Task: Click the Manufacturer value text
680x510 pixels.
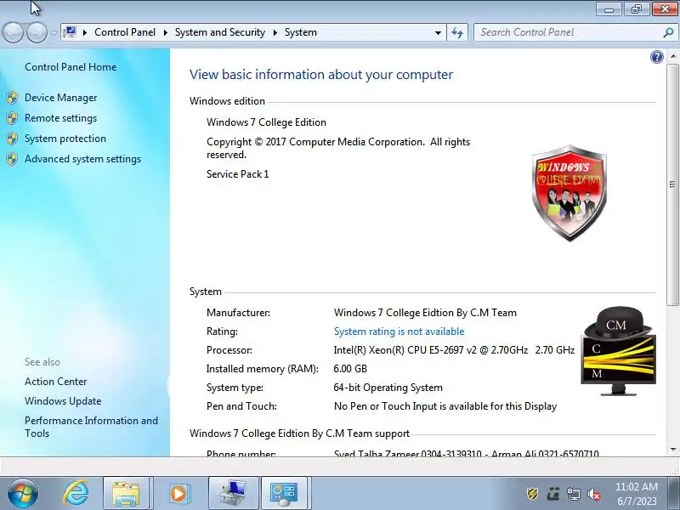Action: 425,313
